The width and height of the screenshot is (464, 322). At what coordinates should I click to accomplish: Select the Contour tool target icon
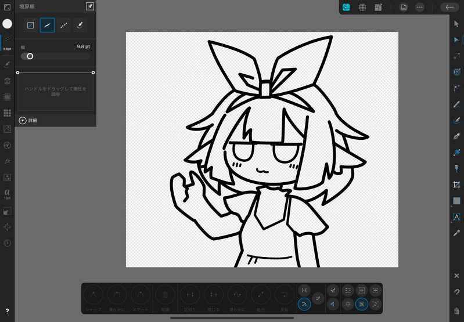(456, 72)
